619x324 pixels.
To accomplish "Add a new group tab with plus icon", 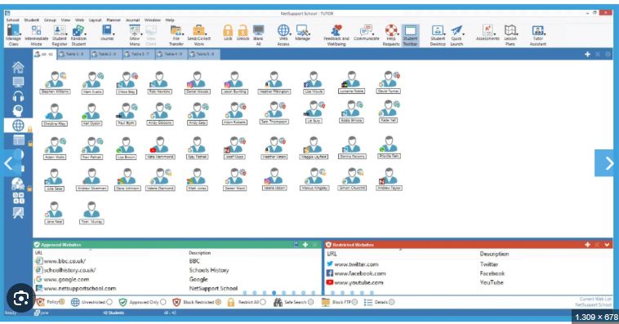I will point(587,54).
